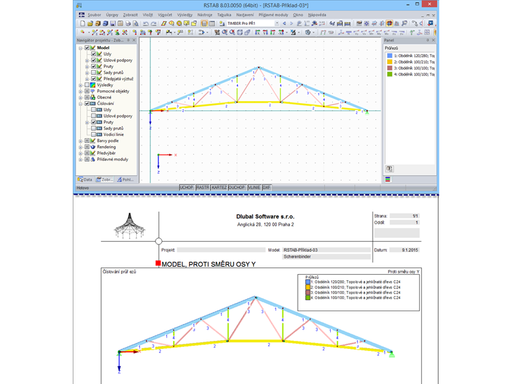Show shear force Vy results icon

[x=356, y=32]
